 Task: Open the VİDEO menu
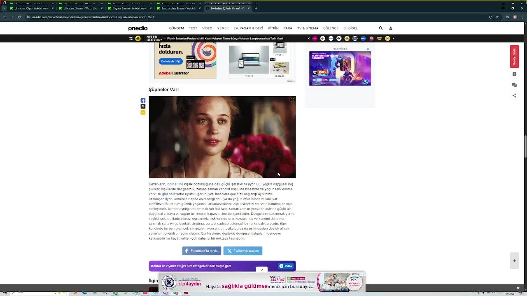tap(207, 28)
